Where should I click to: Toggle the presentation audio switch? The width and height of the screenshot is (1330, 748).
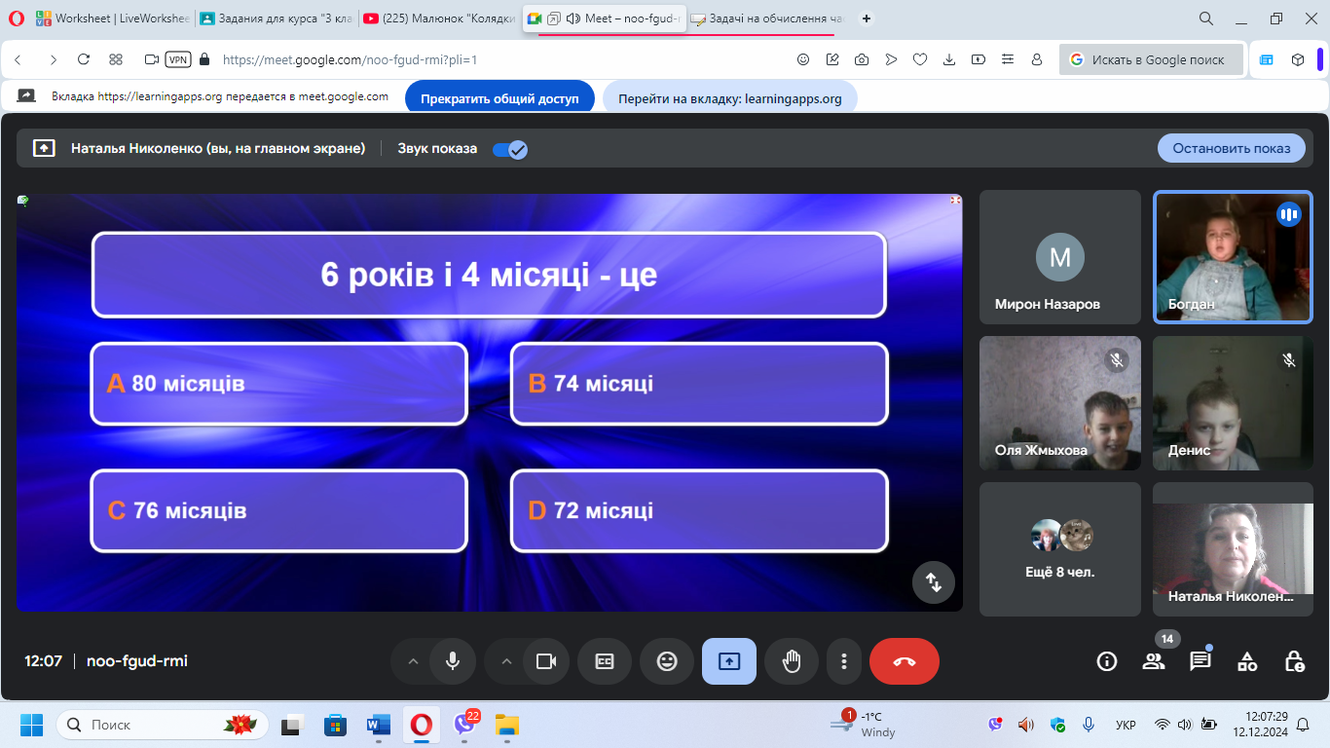tap(510, 149)
